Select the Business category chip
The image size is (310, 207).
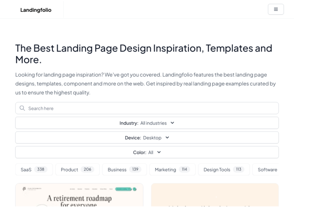coord(124,169)
